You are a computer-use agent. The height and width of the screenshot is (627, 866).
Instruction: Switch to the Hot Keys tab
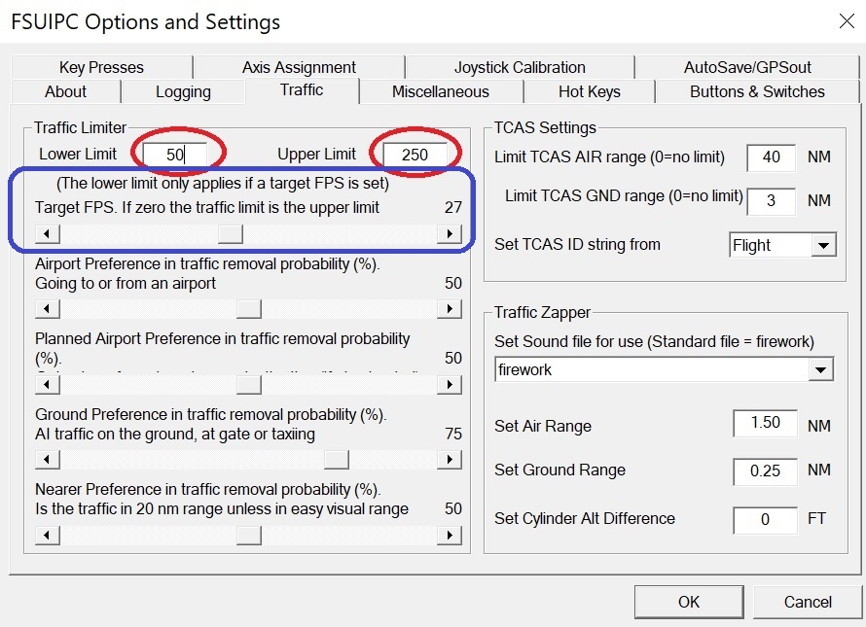pos(590,91)
